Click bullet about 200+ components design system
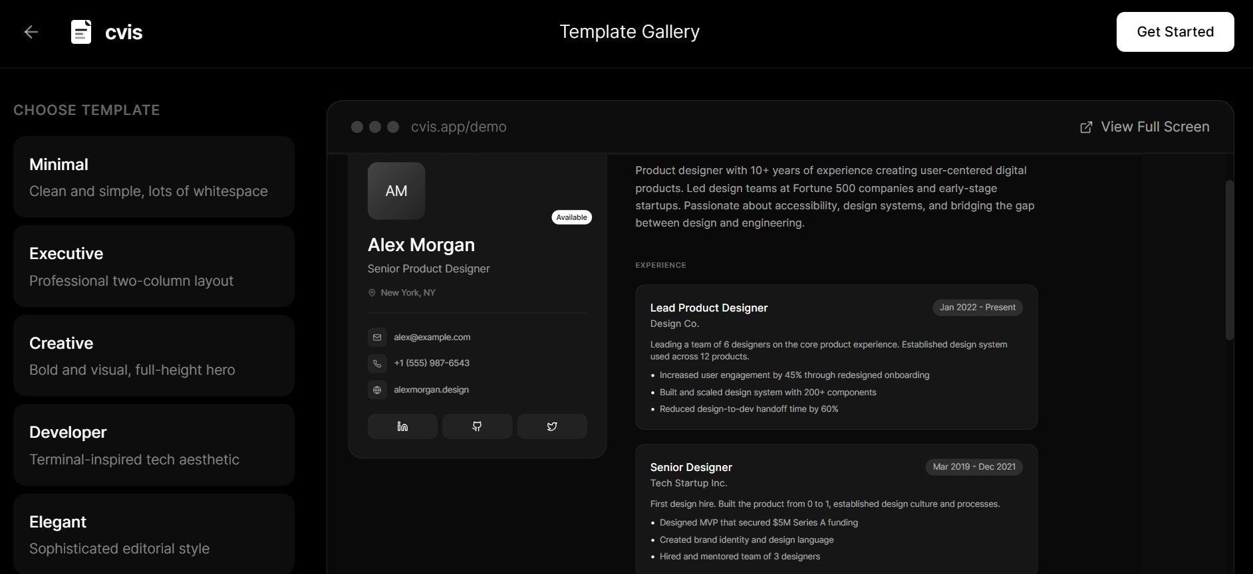This screenshot has height=574, width=1253. [x=767, y=393]
